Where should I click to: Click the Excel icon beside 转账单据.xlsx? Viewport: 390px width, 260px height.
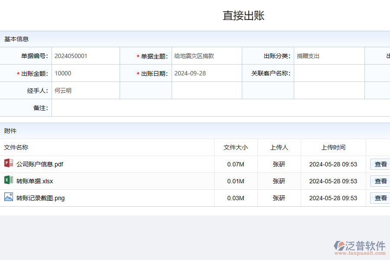pyautogui.click(x=8, y=181)
